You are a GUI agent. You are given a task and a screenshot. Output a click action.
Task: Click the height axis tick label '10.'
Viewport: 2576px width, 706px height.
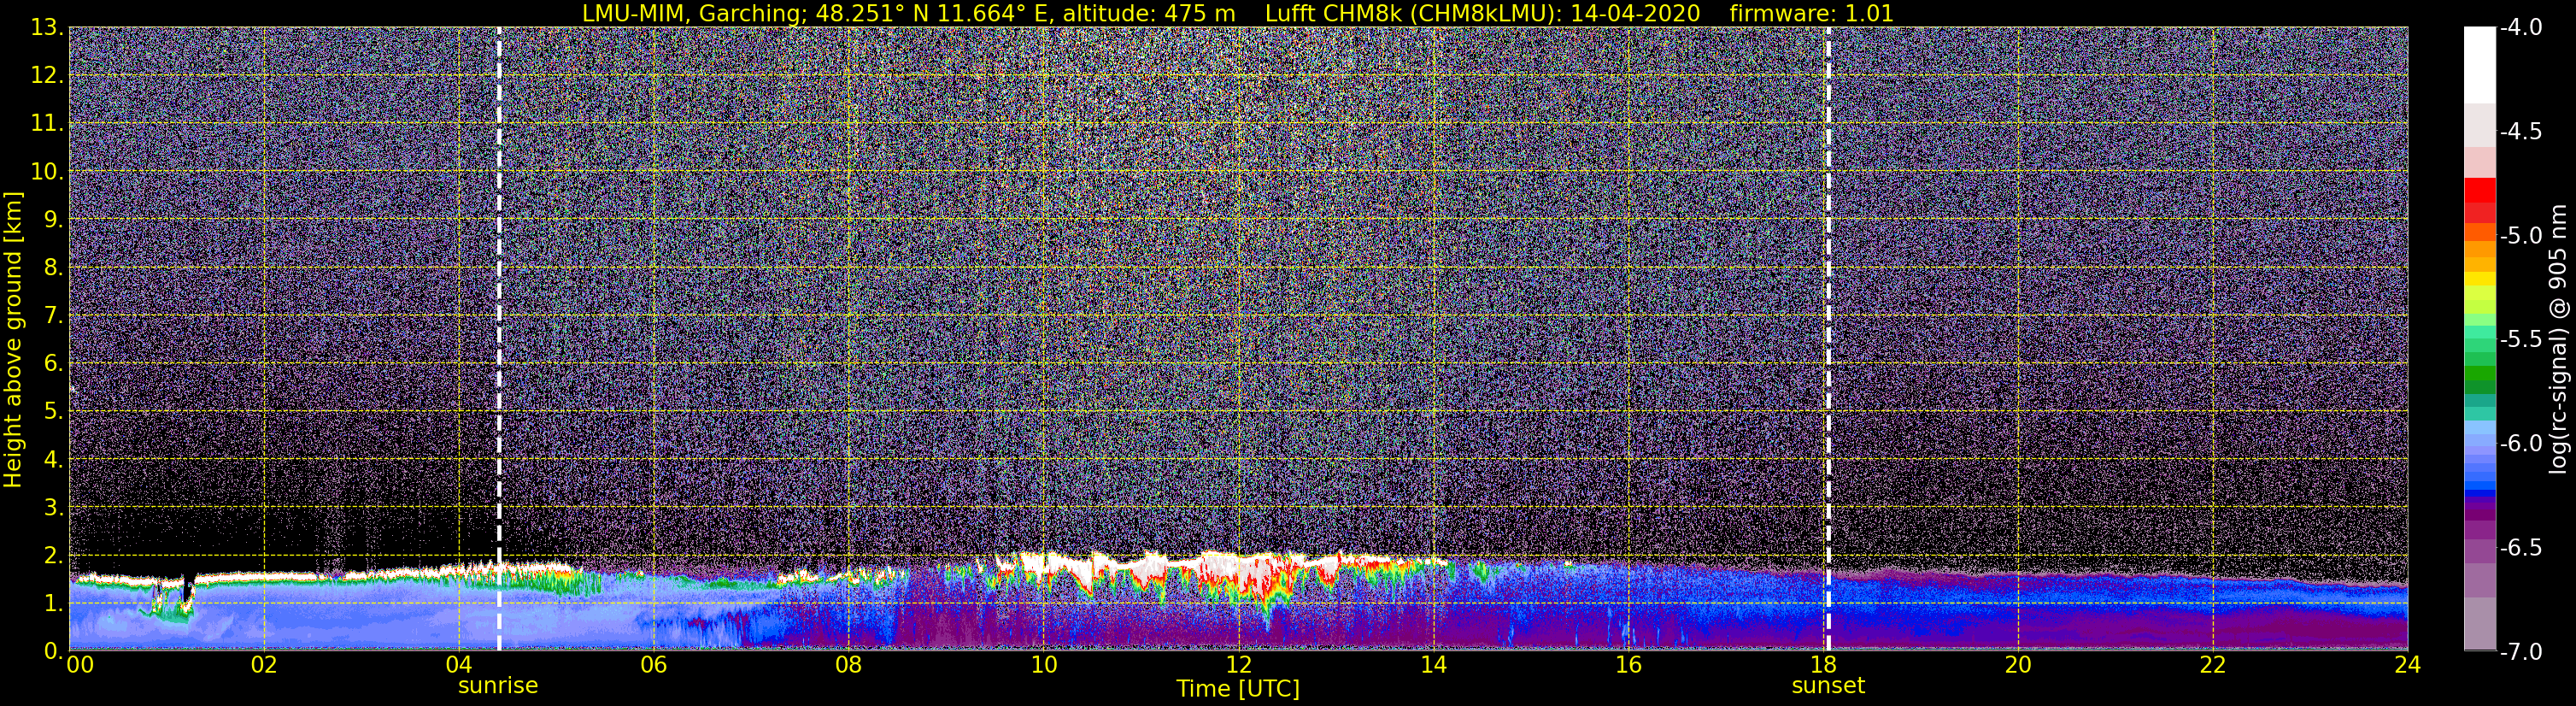click(x=47, y=172)
